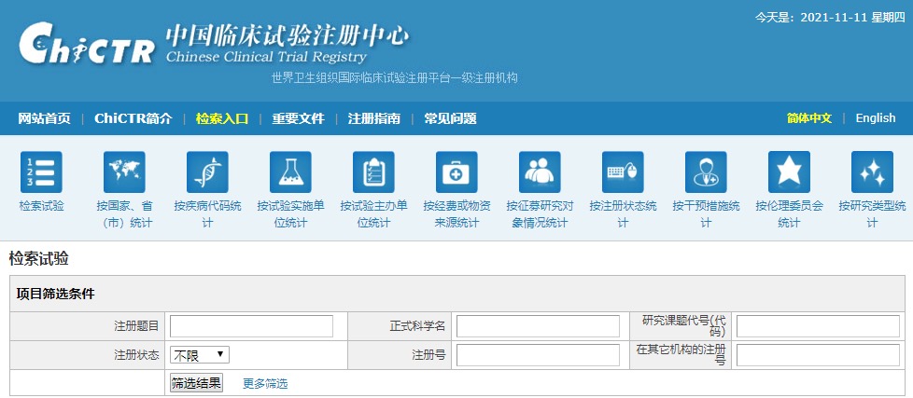Click the 项目筛选条件 section header

pyautogui.click(x=55, y=294)
